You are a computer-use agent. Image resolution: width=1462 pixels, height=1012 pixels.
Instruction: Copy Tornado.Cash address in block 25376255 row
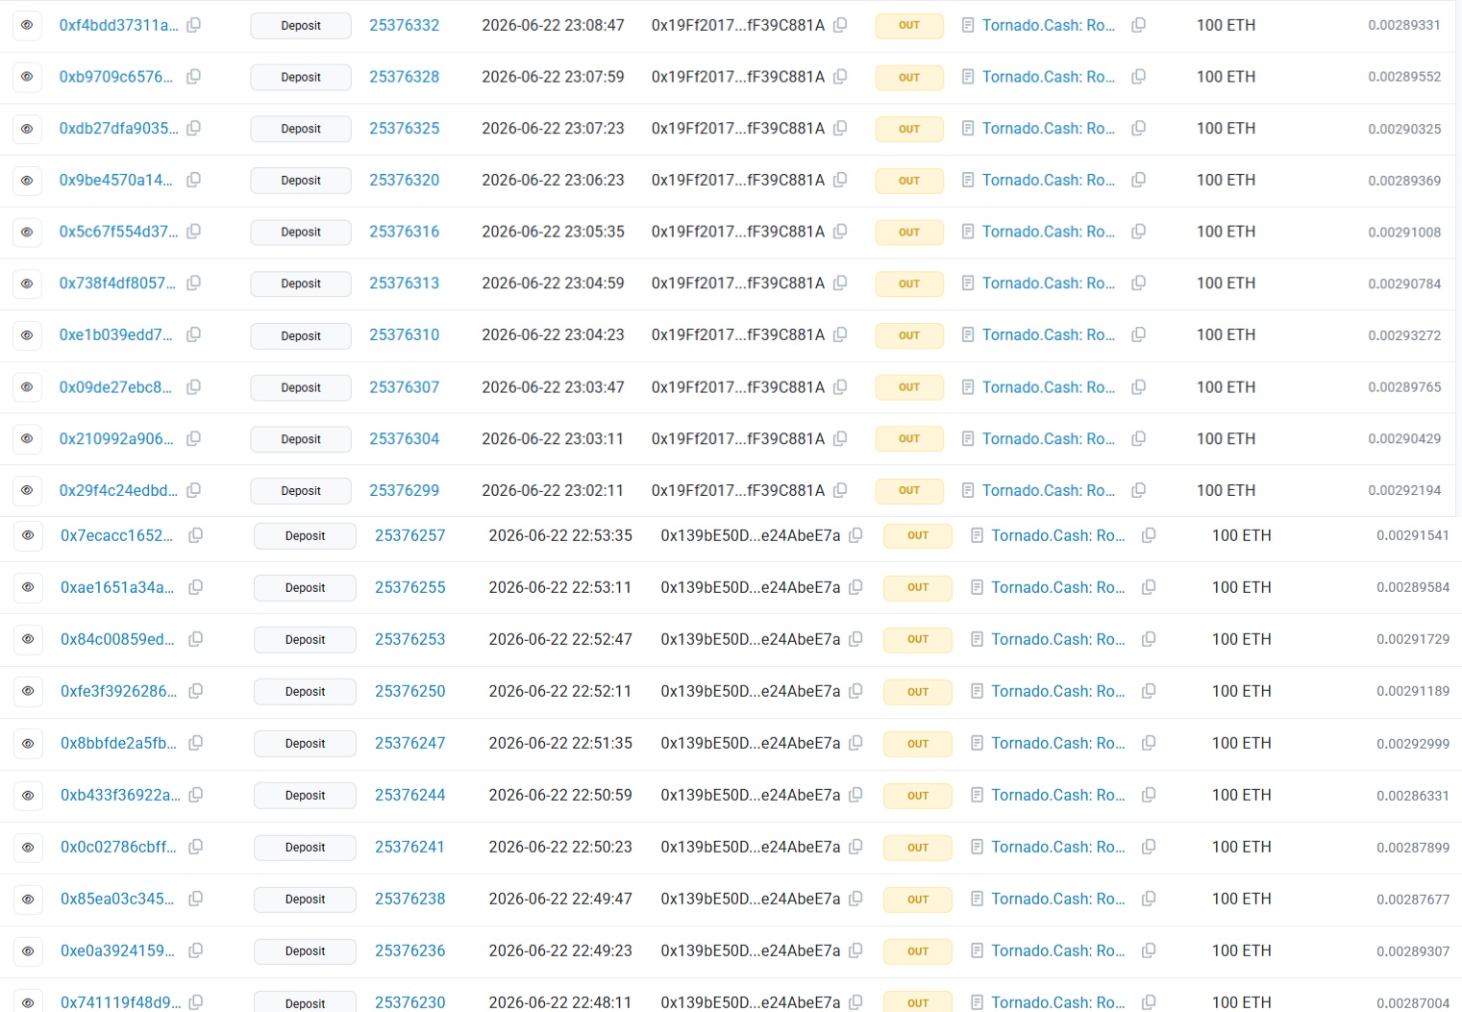tap(1148, 587)
